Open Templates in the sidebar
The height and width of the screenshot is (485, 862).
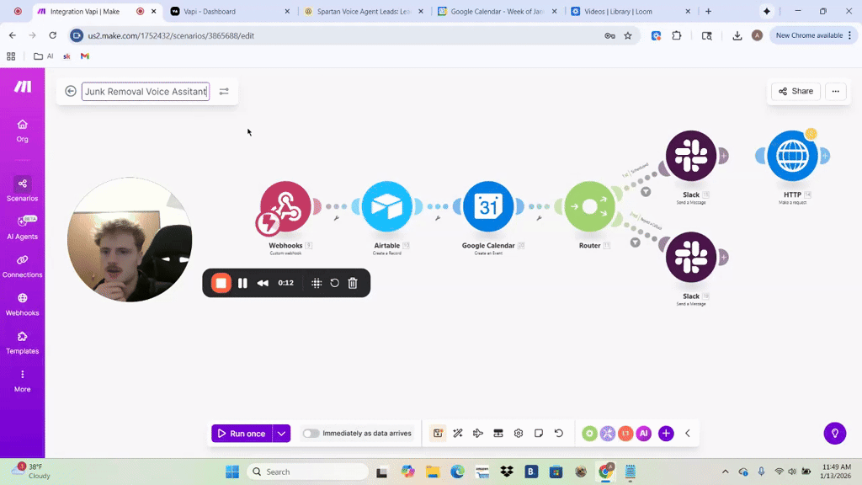[x=22, y=343]
